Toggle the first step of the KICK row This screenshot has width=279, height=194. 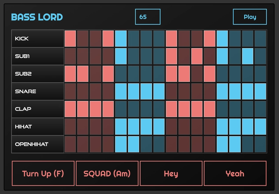[x=70, y=39]
